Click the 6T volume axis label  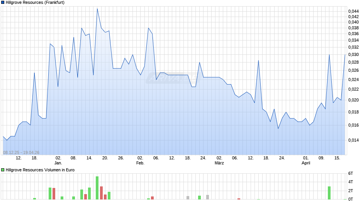351,173
